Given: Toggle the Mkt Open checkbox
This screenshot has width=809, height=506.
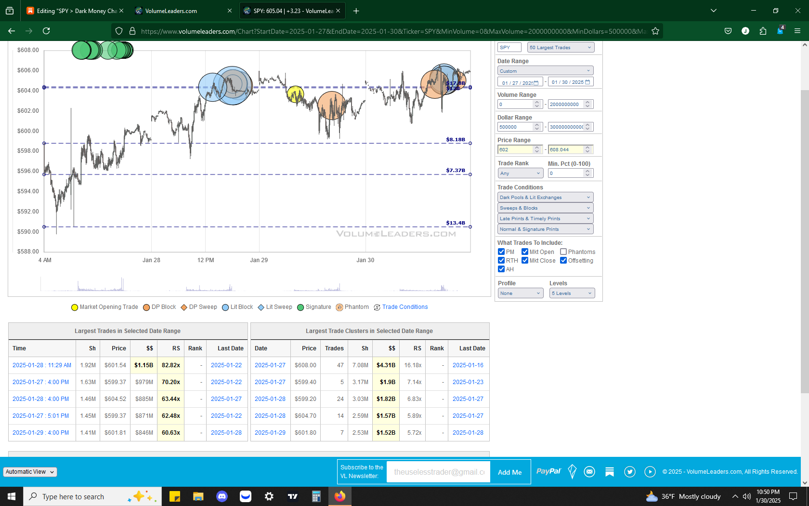Looking at the screenshot, I should 525,252.
